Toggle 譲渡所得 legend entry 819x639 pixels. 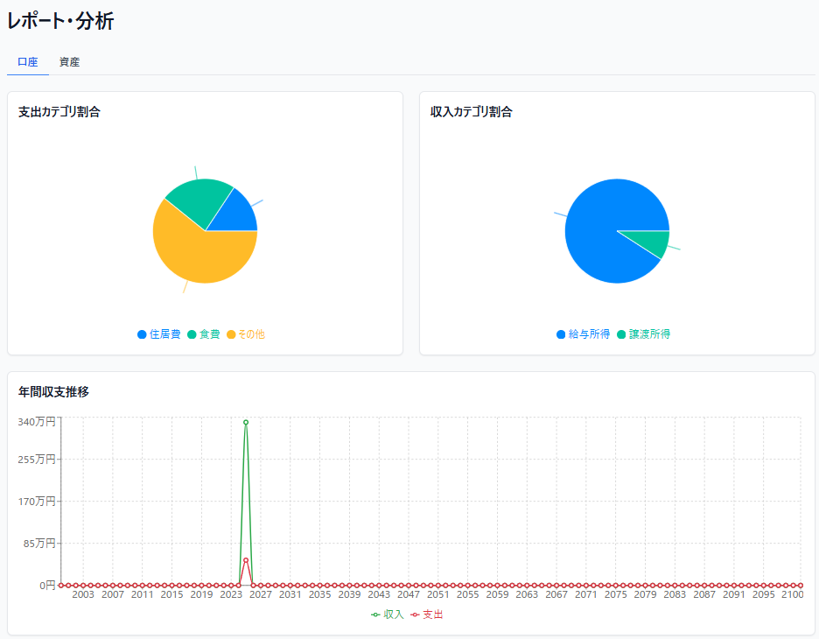click(x=643, y=334)
